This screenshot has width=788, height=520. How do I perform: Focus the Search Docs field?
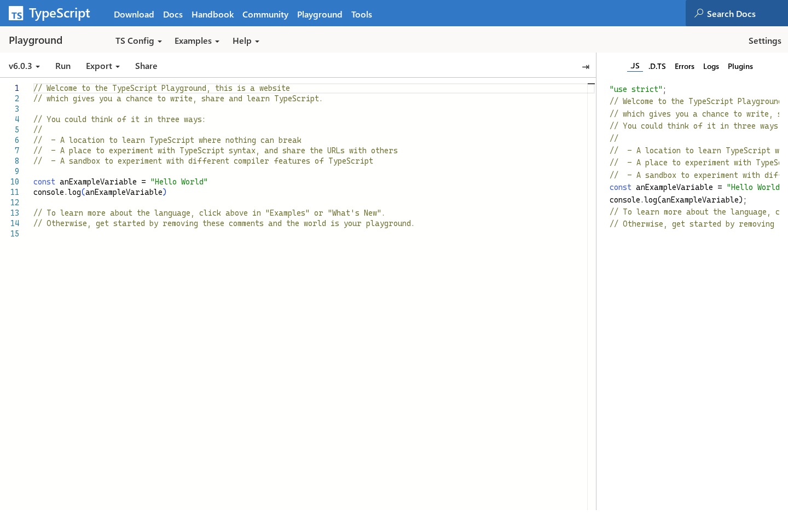[737, 13]
